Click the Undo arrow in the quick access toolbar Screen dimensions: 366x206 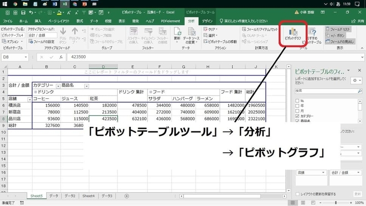pyautogui.click(x=31, y=12)
